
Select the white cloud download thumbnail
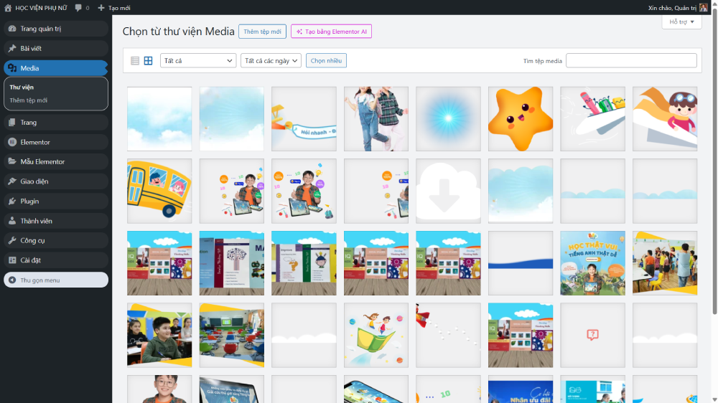point(448,191)
